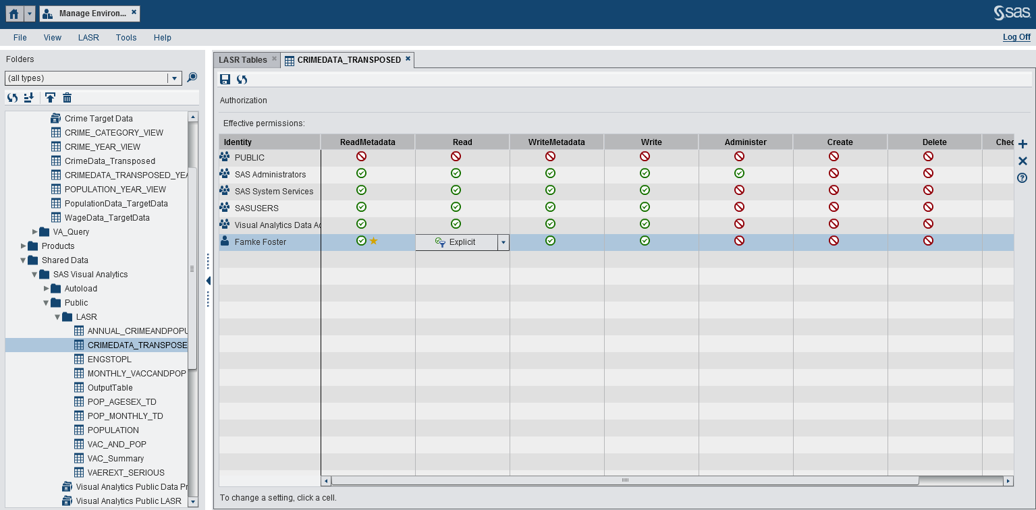Image resolution: width=1036 pixels, height=510 pixels.
Task: Select the SAS Administrators identity
Action: tap(270, 174)
